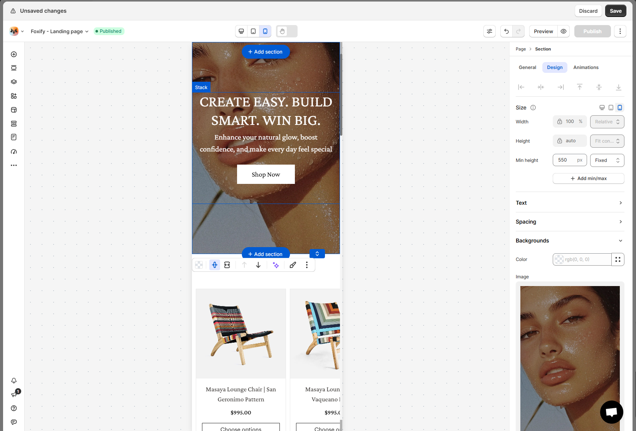This screenshot has width=636, height=431.
Task: Expand the Text settings group
Action: click(570, 203)
